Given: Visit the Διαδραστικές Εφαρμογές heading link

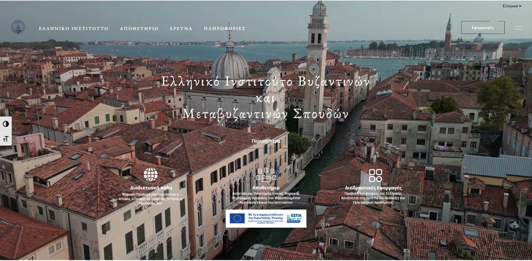Looking at the screenshot, I should point(373,188).
